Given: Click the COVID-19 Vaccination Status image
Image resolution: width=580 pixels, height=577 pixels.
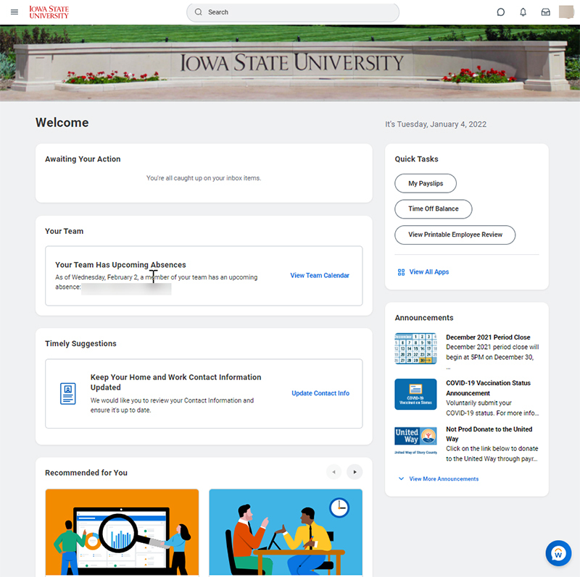Looking at the screenshot, I should pos(415,394).
